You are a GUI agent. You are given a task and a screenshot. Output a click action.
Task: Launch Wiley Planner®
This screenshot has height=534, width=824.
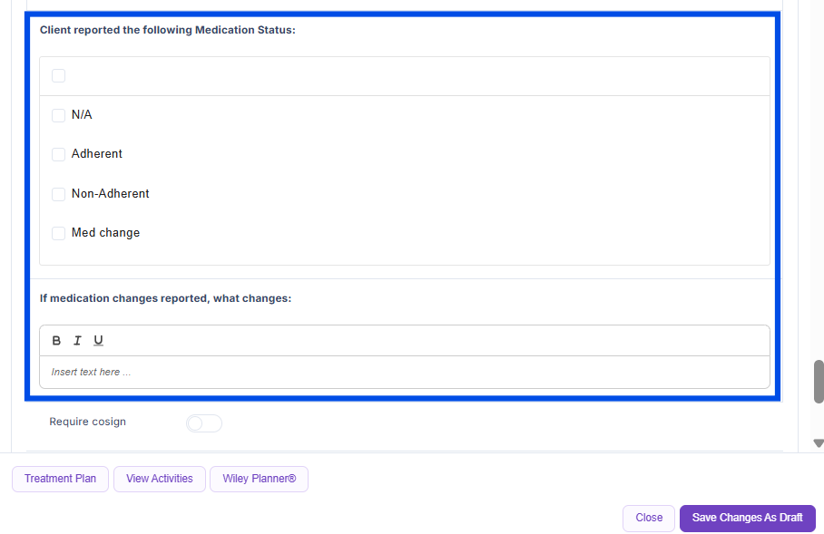coord(259,479)
